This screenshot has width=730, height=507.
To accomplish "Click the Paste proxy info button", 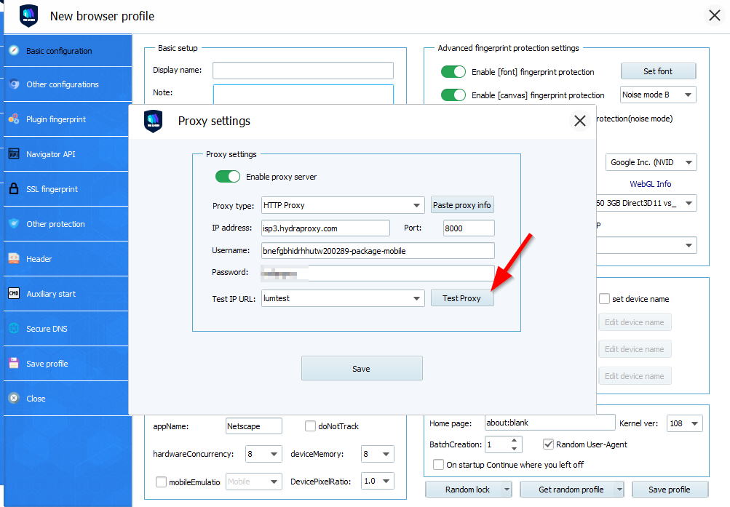I will coord(462,205).
